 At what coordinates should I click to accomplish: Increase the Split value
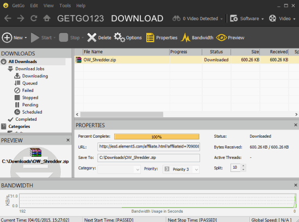click(x=244, y=166)
